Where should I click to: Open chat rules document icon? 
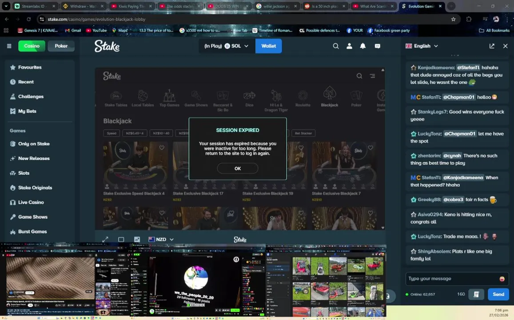pos(476,294)
